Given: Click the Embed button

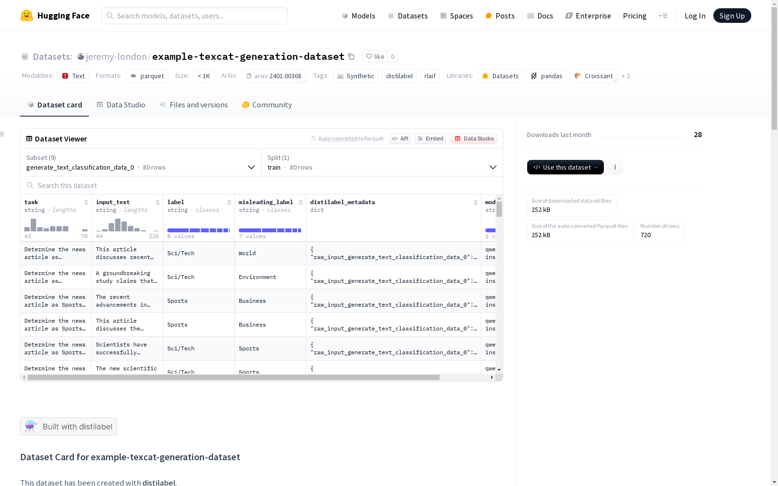Looking at the screenshot, I should (x=430, y=139).
